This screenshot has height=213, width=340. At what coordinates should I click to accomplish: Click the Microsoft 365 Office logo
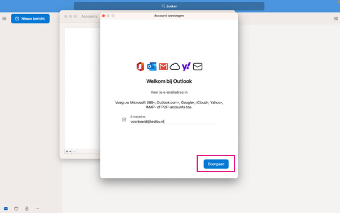(141, 66)
